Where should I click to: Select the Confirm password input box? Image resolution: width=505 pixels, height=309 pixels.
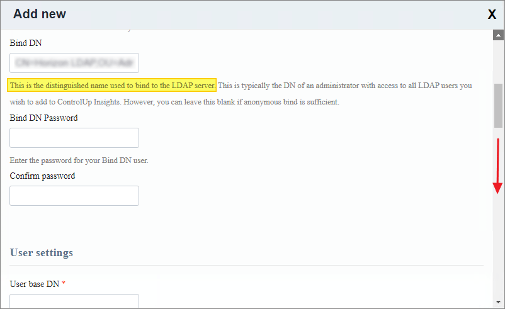(x=74, y=196)
